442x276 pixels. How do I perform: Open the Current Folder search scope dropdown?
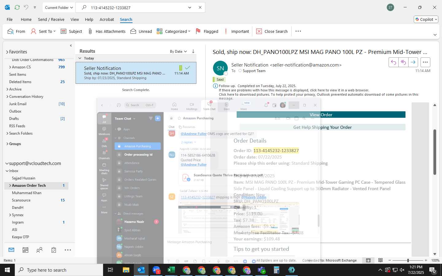pyautogui.click(x=59, y=7)
